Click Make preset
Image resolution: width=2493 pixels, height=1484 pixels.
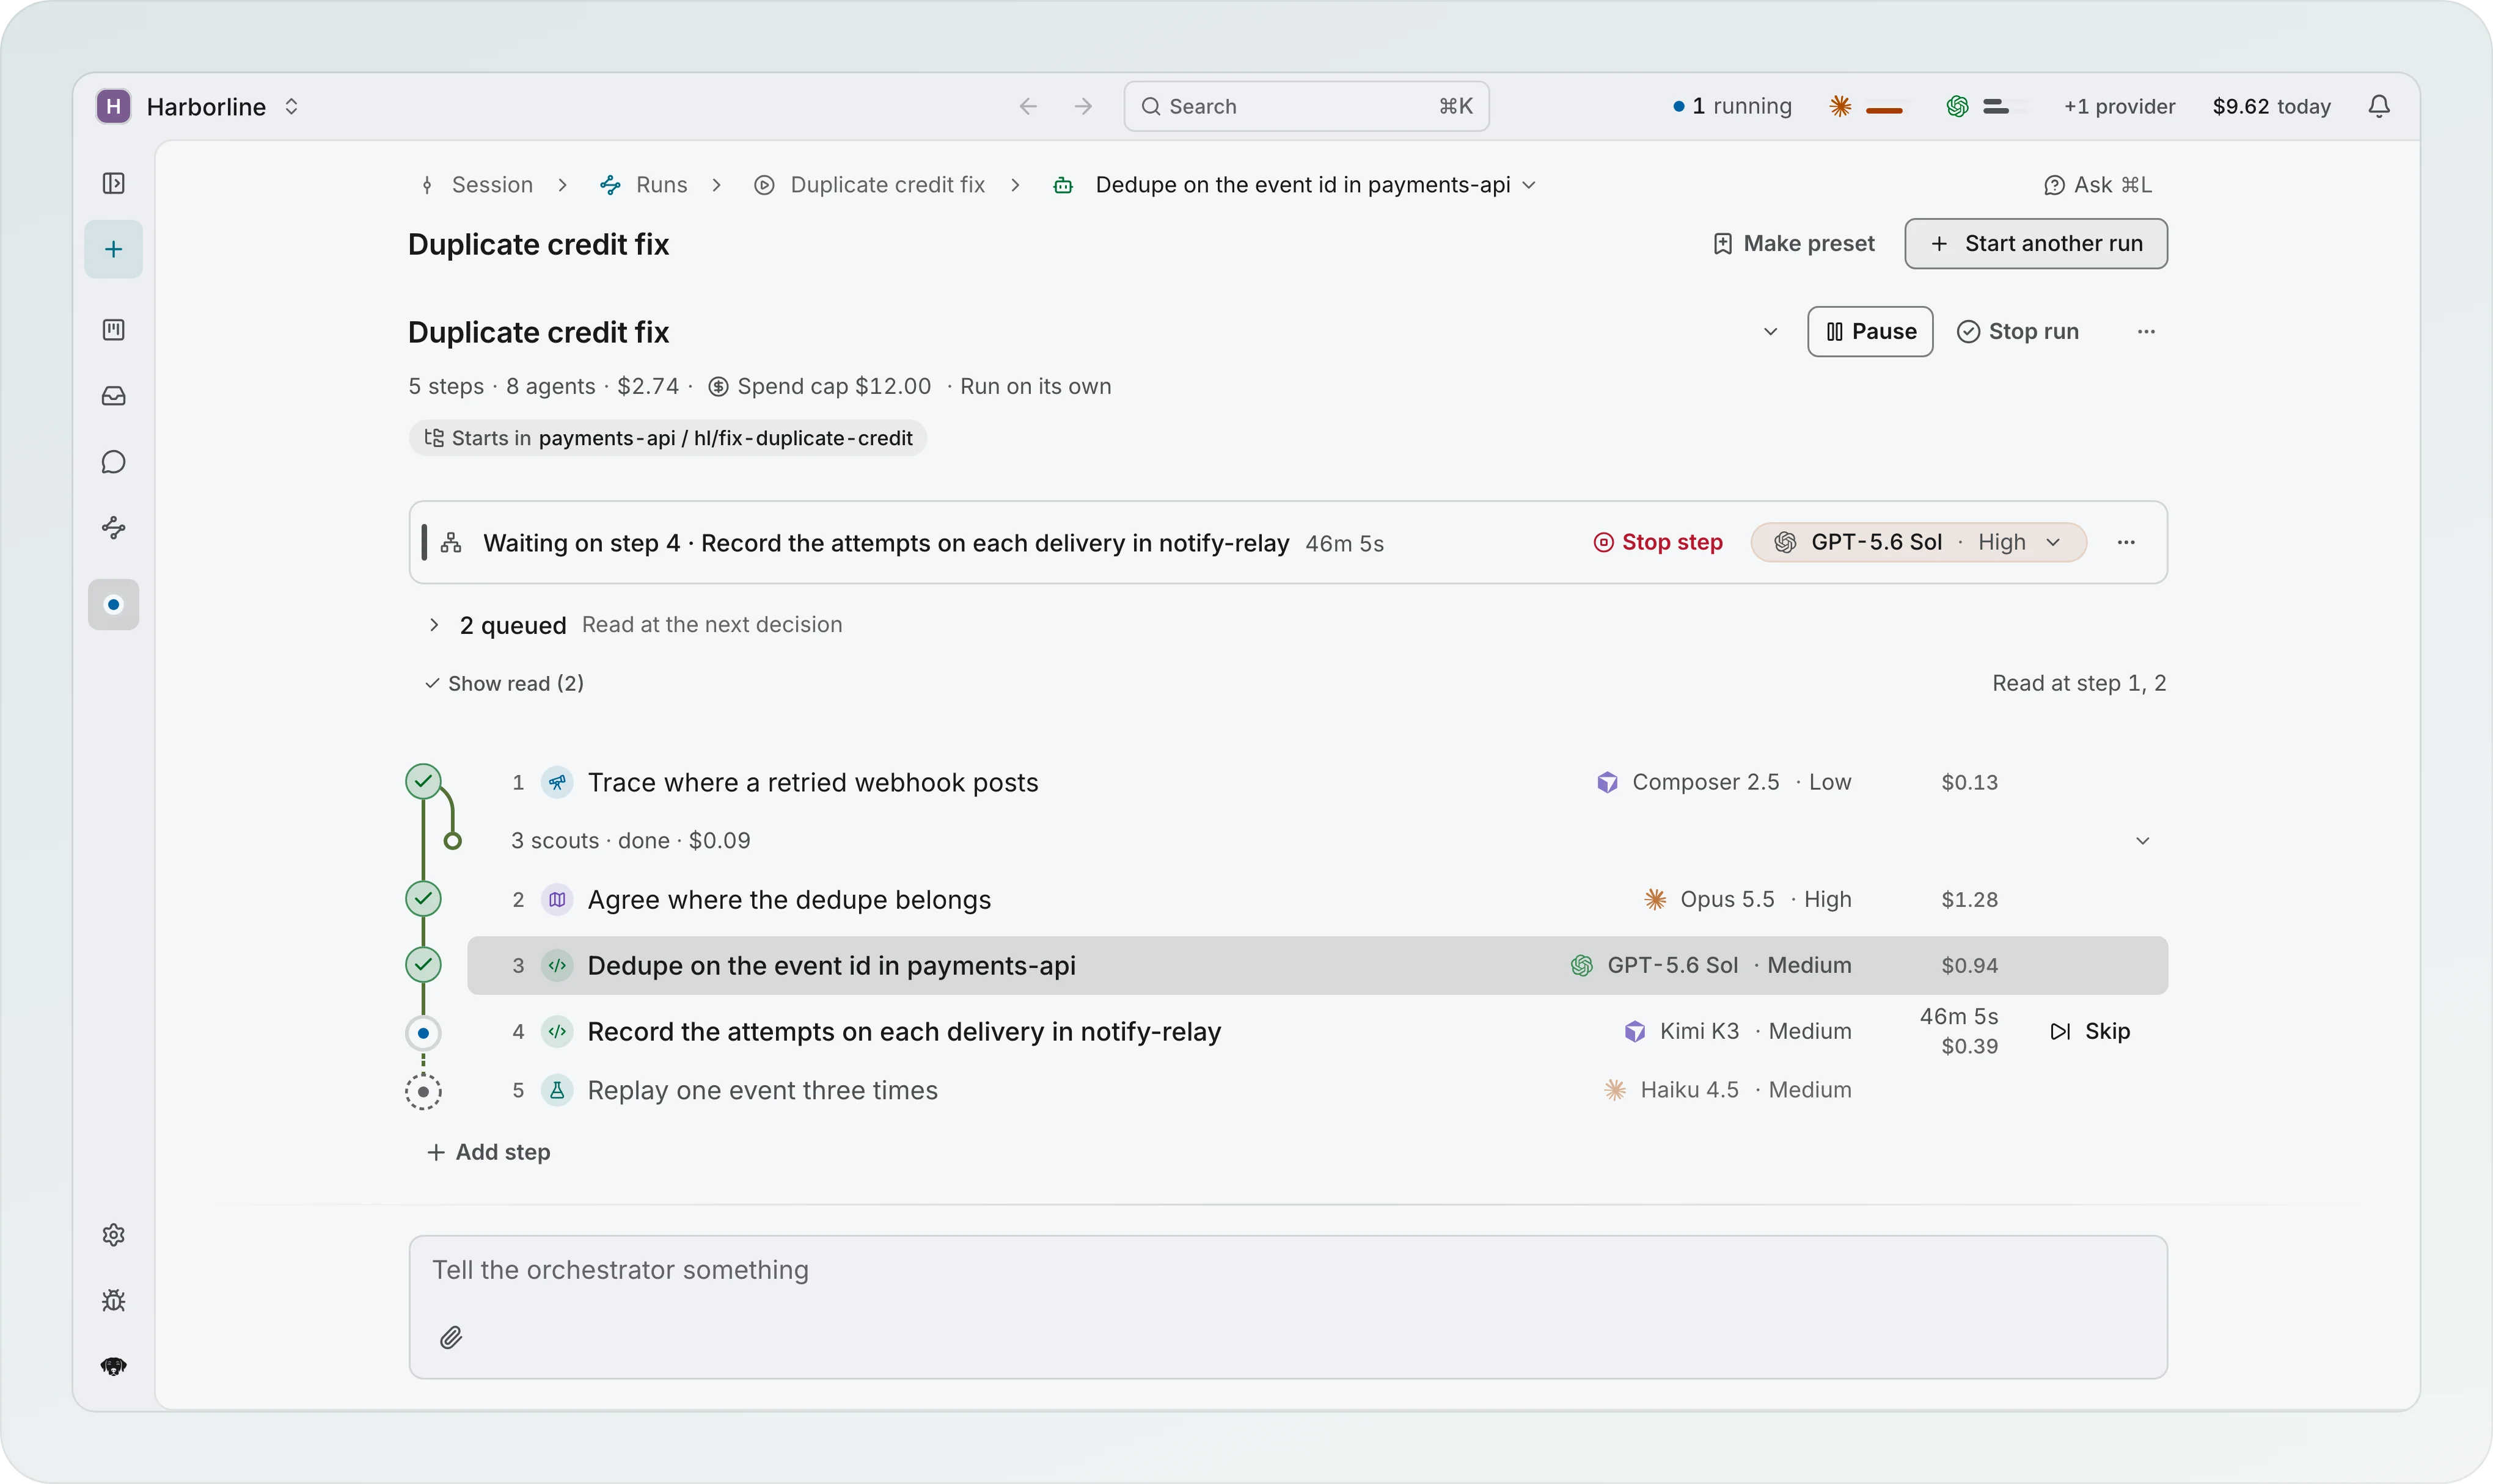(x=1794, y=244)
